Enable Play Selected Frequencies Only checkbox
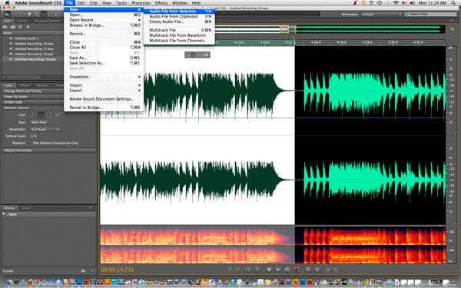This screenshot has height=288, width=461. [x=31, y=143]
